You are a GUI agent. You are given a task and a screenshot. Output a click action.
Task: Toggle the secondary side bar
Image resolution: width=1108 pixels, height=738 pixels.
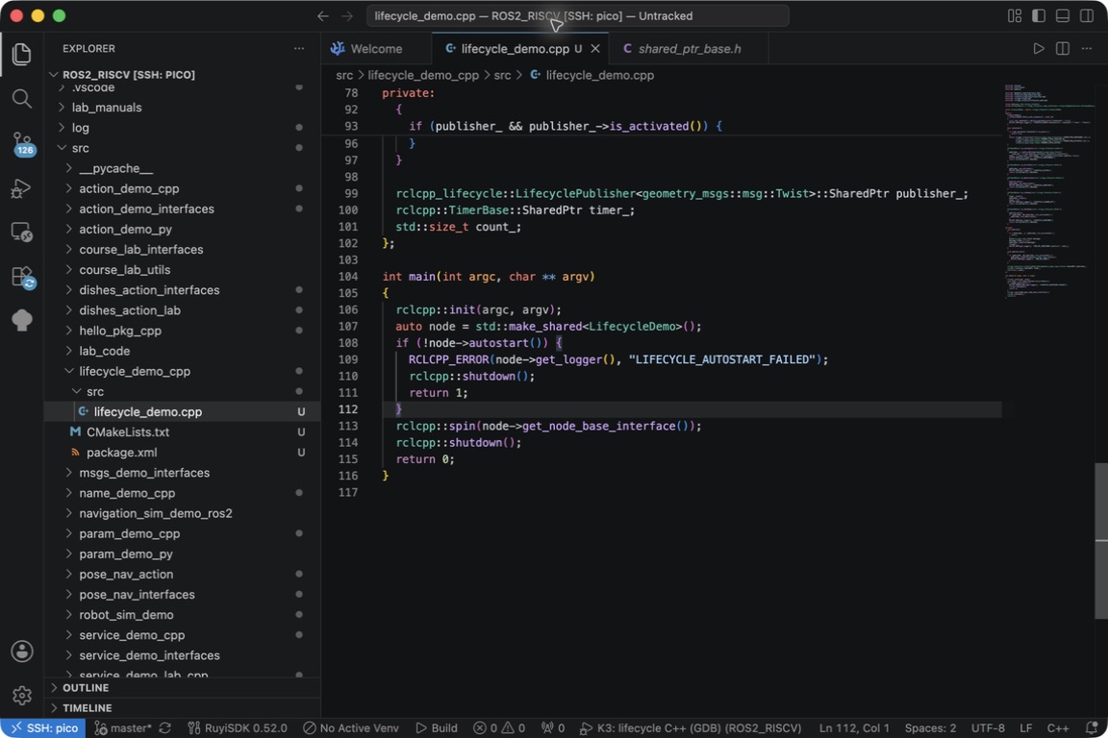tap(1087, 15)
